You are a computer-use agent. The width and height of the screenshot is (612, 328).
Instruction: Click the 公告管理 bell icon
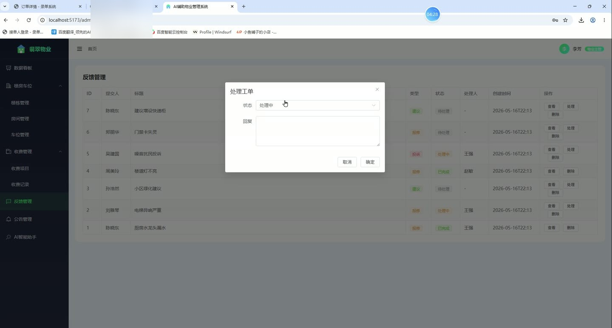coord(8,219)
